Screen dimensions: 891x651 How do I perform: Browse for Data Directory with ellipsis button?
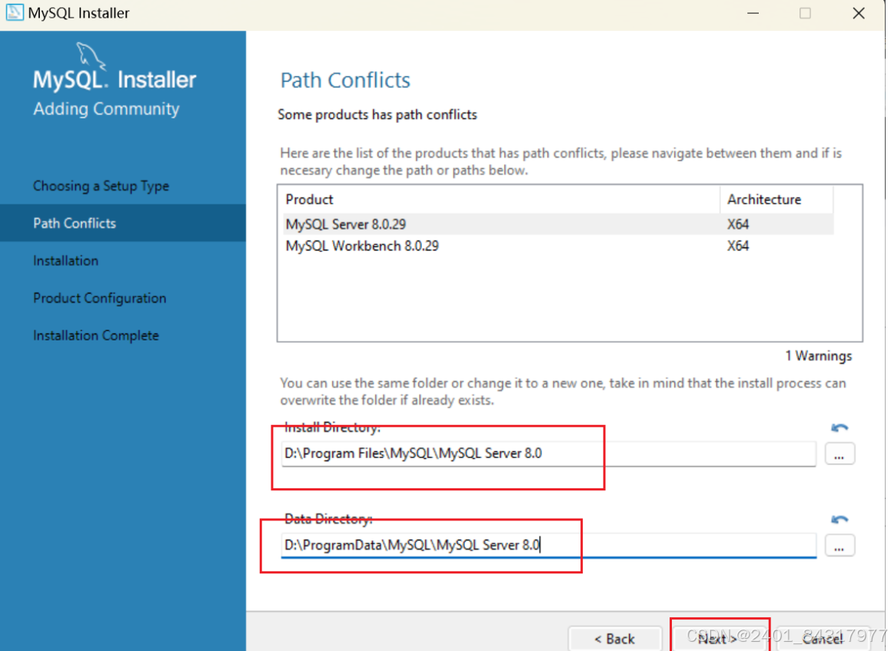[839, 546]
